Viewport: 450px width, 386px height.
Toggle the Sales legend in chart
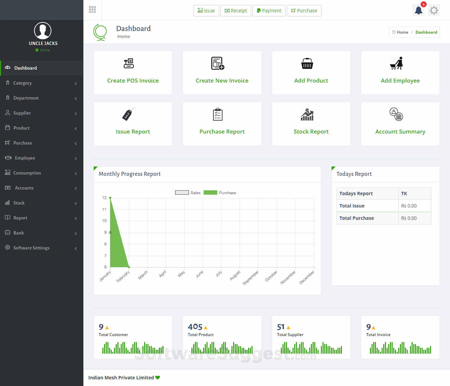click(188, 193)
